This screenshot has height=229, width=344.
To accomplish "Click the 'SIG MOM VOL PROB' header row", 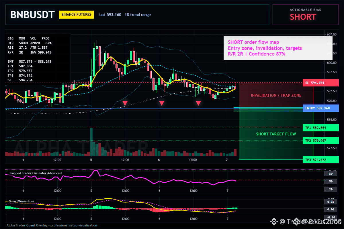I will point(28,38).
